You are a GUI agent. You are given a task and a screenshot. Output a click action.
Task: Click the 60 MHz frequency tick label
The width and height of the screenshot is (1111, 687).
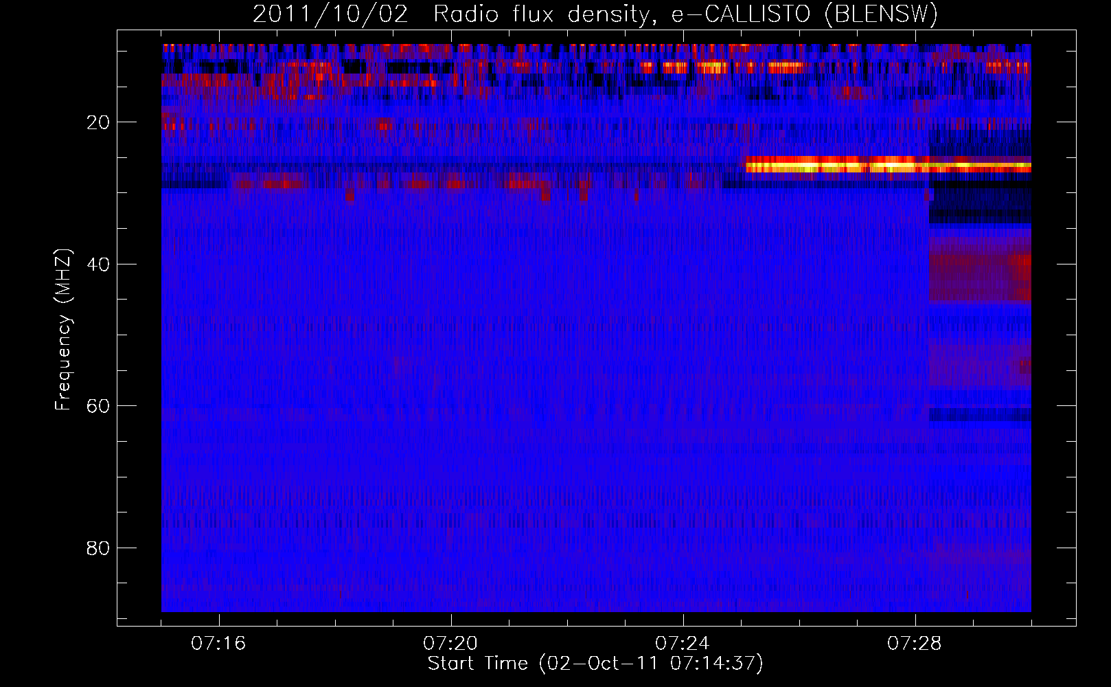[99, 406]
